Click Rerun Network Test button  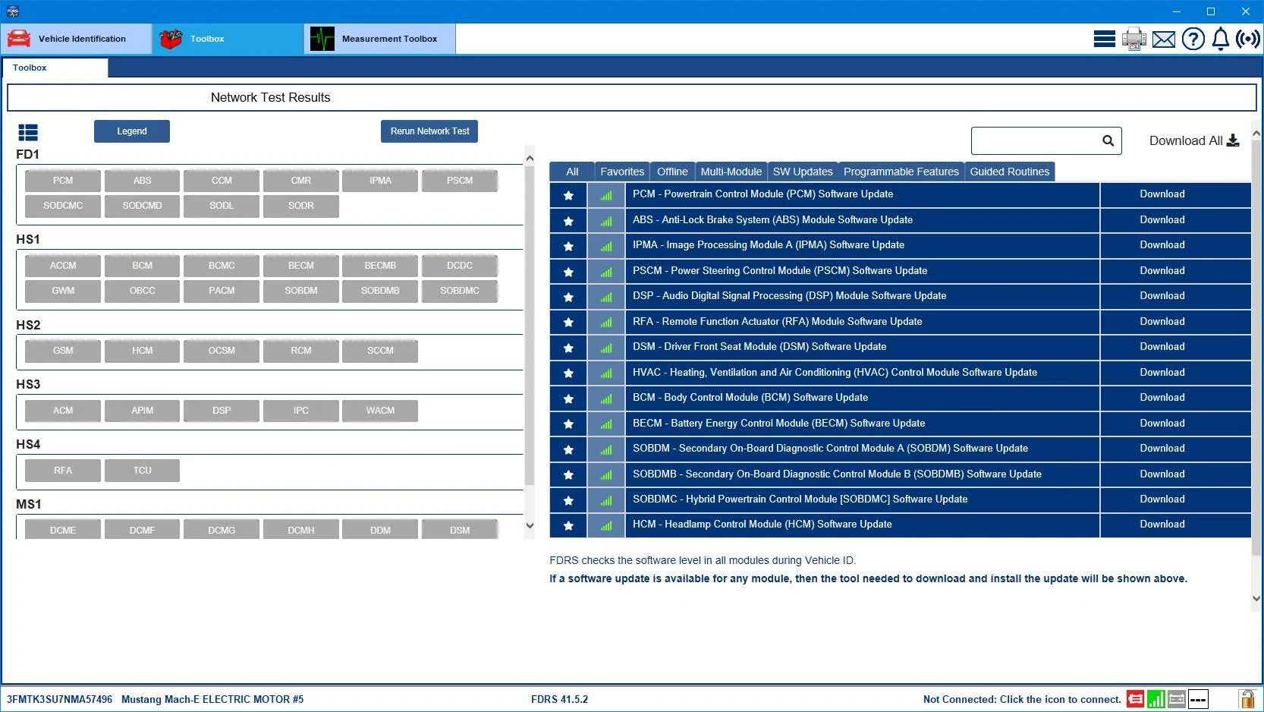tap(429, 131)
